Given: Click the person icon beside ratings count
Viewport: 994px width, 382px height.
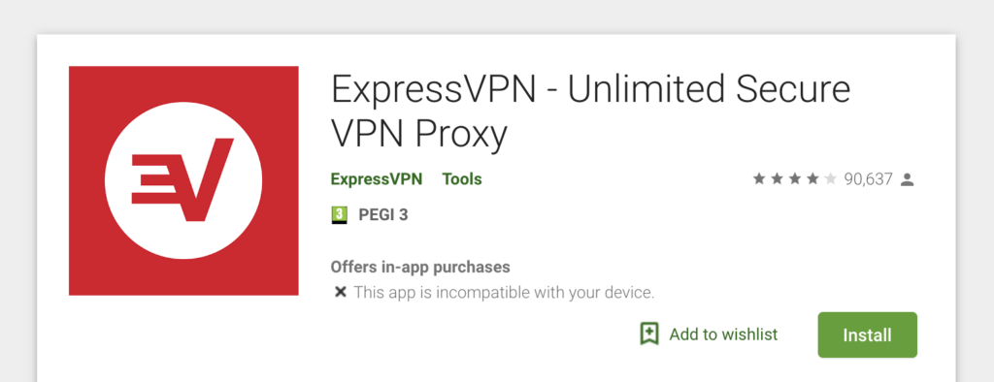Looking at the screenshot, I should [908, 180].
